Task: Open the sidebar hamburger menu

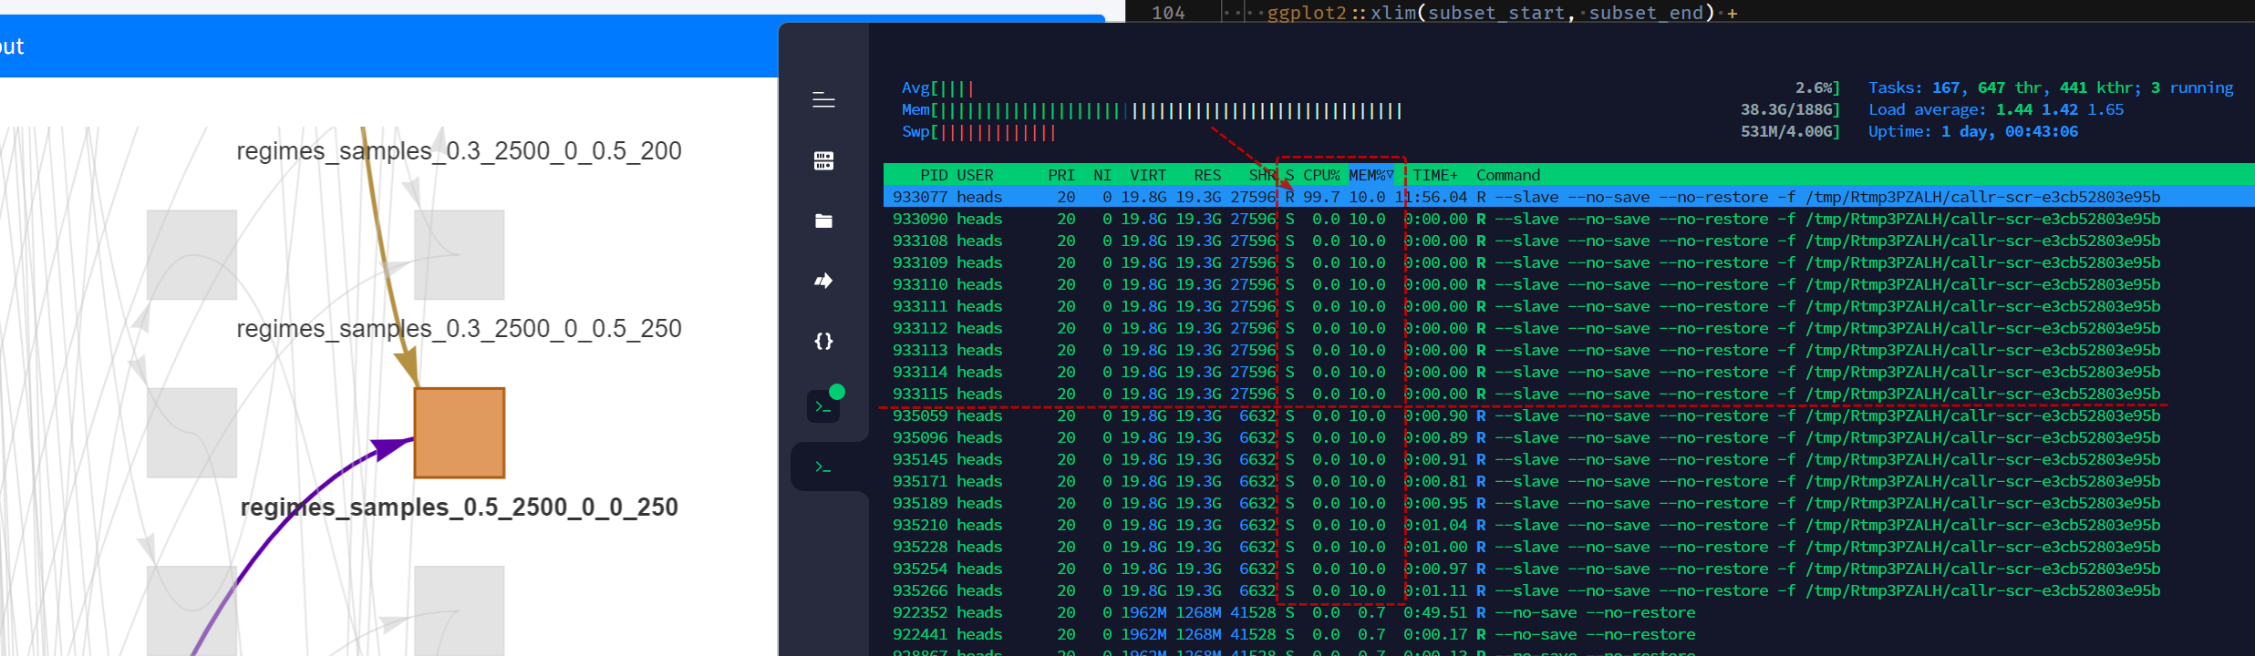Action: coord(823,100)
